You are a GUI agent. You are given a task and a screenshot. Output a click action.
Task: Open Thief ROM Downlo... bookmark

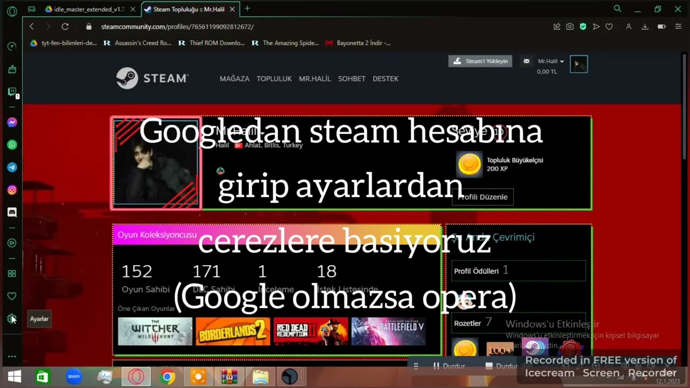[212, 43]
